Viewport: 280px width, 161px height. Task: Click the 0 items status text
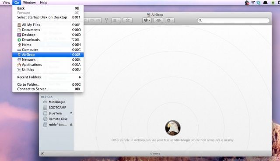155,154
